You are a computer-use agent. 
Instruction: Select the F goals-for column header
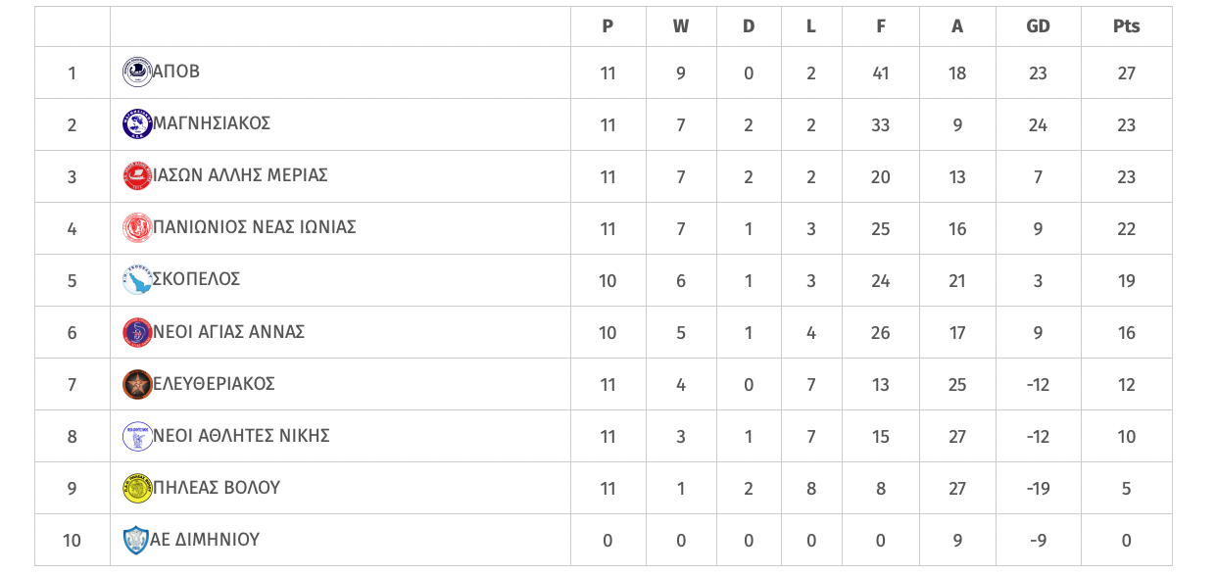coord(881,26)
